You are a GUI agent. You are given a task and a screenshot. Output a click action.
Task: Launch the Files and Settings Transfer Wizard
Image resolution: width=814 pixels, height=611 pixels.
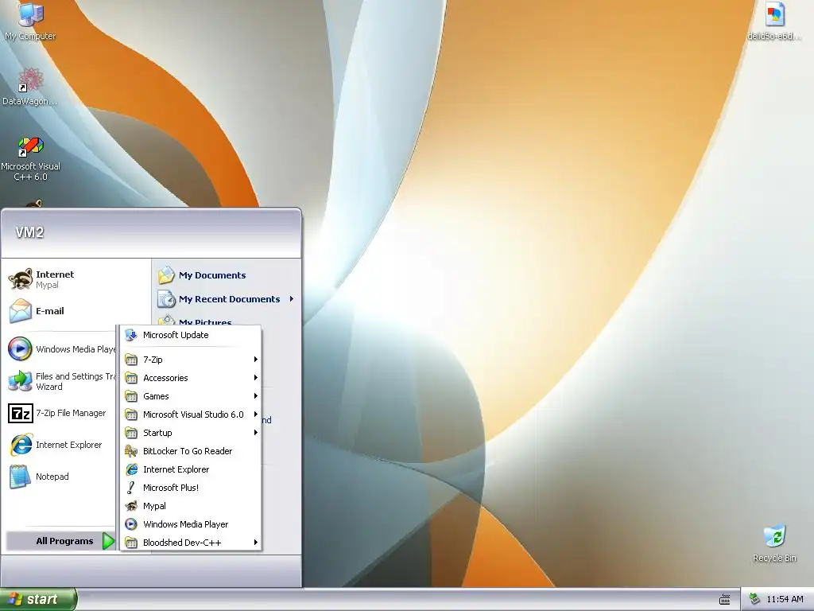click(61, 381)
